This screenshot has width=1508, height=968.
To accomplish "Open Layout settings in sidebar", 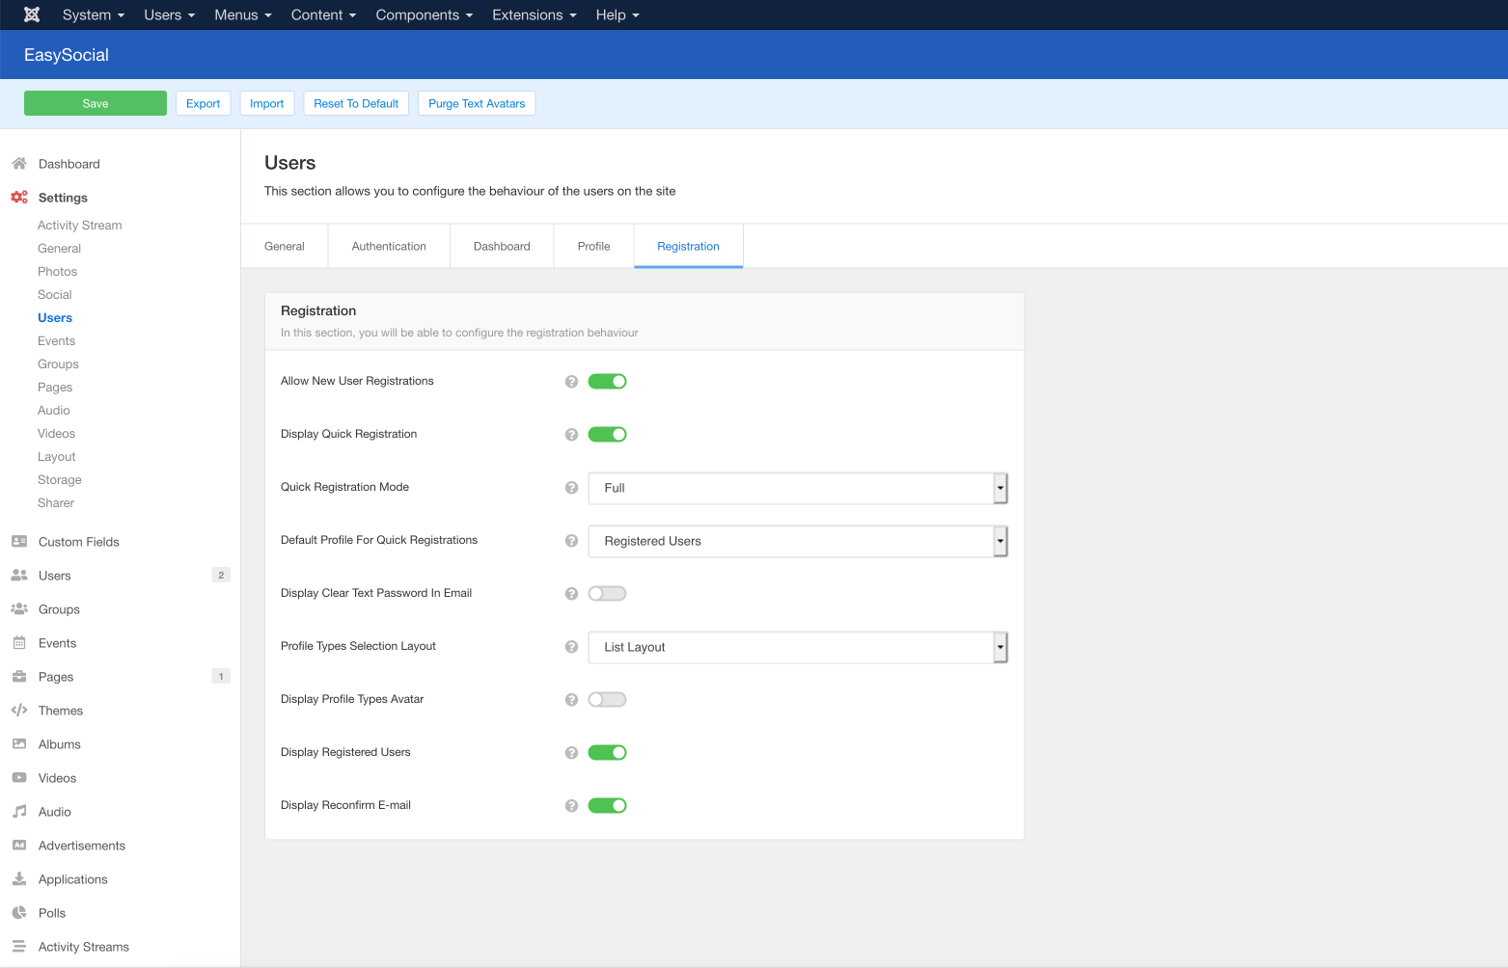I will click(57, 457).
